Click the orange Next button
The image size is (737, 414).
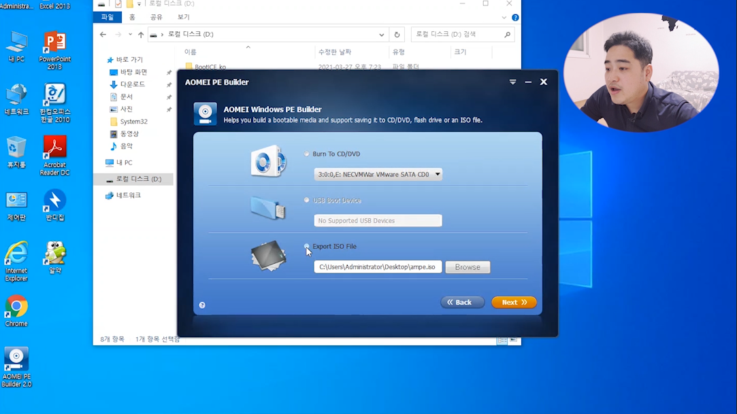click(514, 303)
